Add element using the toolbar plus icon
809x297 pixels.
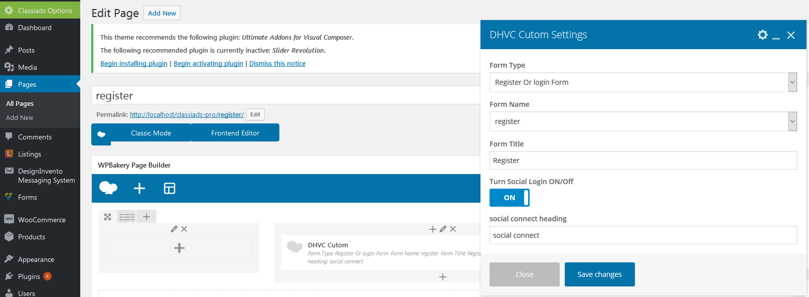[x=139, y=188]
